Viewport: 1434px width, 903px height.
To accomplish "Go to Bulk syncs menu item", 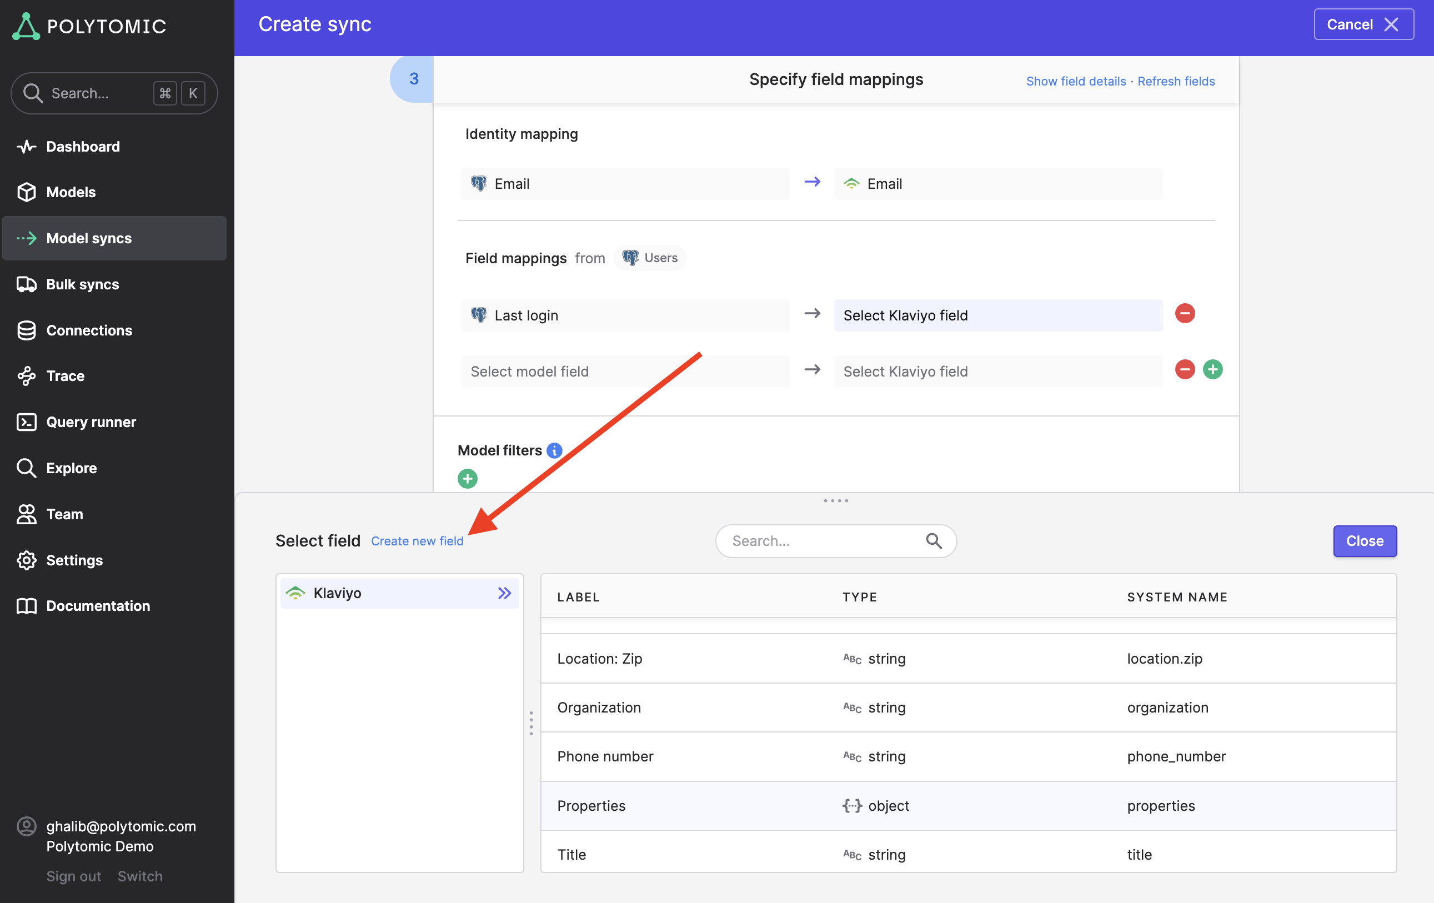I will (x=82, y=284).
